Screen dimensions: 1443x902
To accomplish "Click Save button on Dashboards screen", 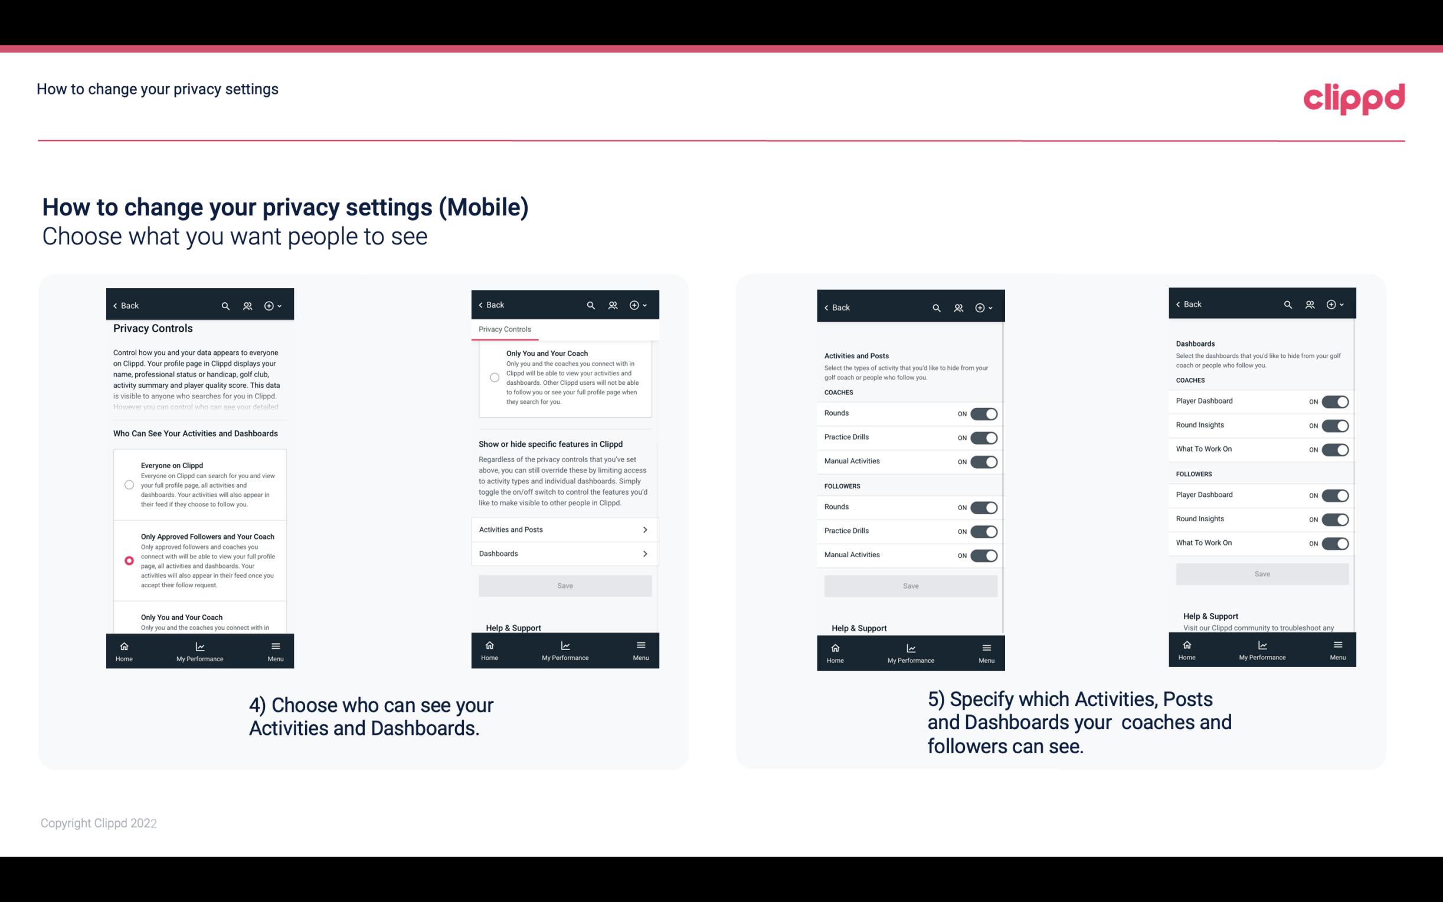I will click(x=1262, y=573).
